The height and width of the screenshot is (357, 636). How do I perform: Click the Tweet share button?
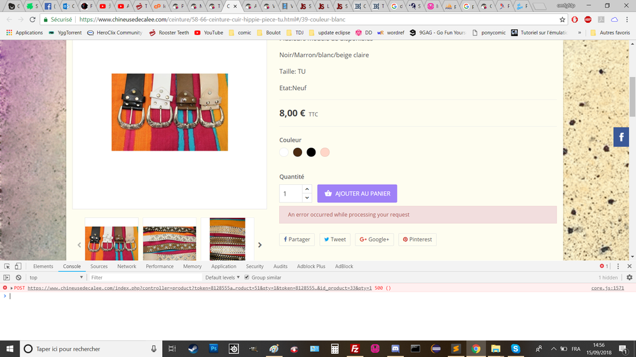pyautogui.click(x=335, y=239)
